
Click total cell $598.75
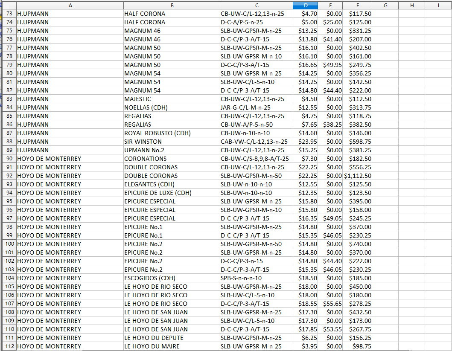point(357,142)
